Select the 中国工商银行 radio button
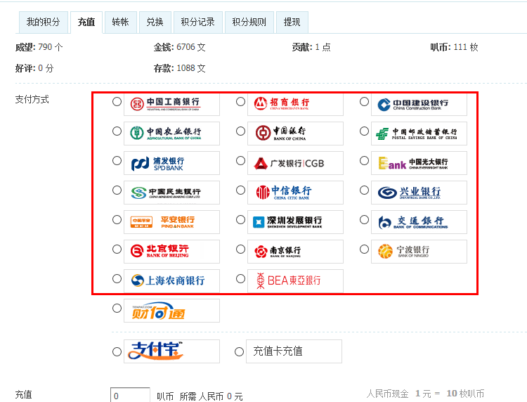 [117, 101]
